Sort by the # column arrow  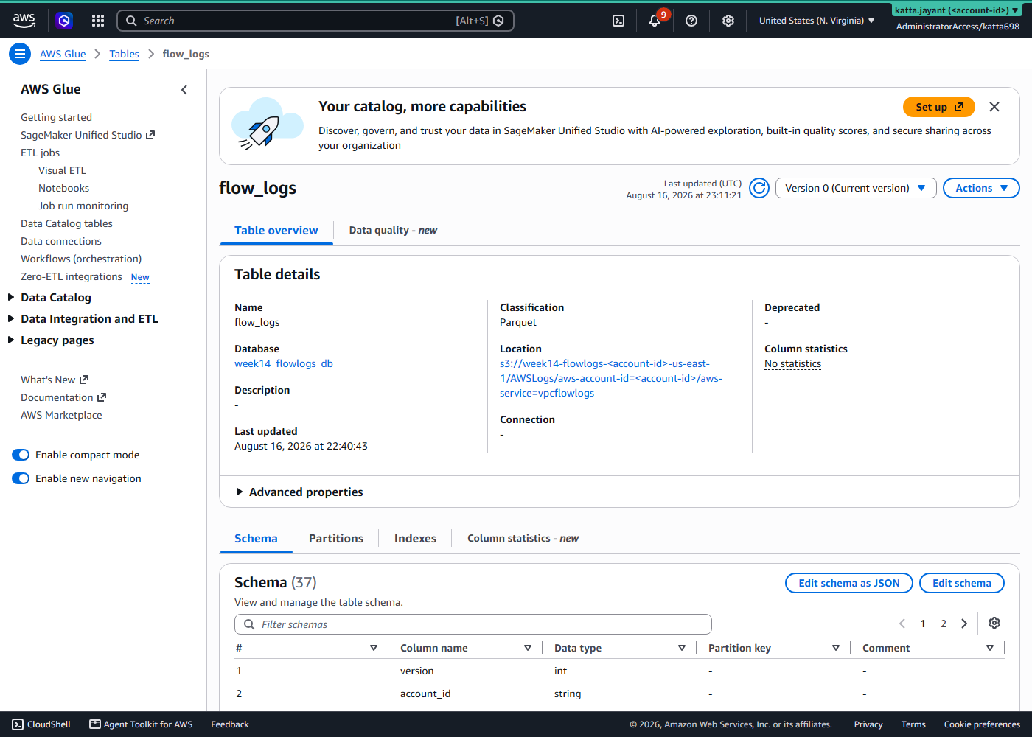[x=374, y=648]
